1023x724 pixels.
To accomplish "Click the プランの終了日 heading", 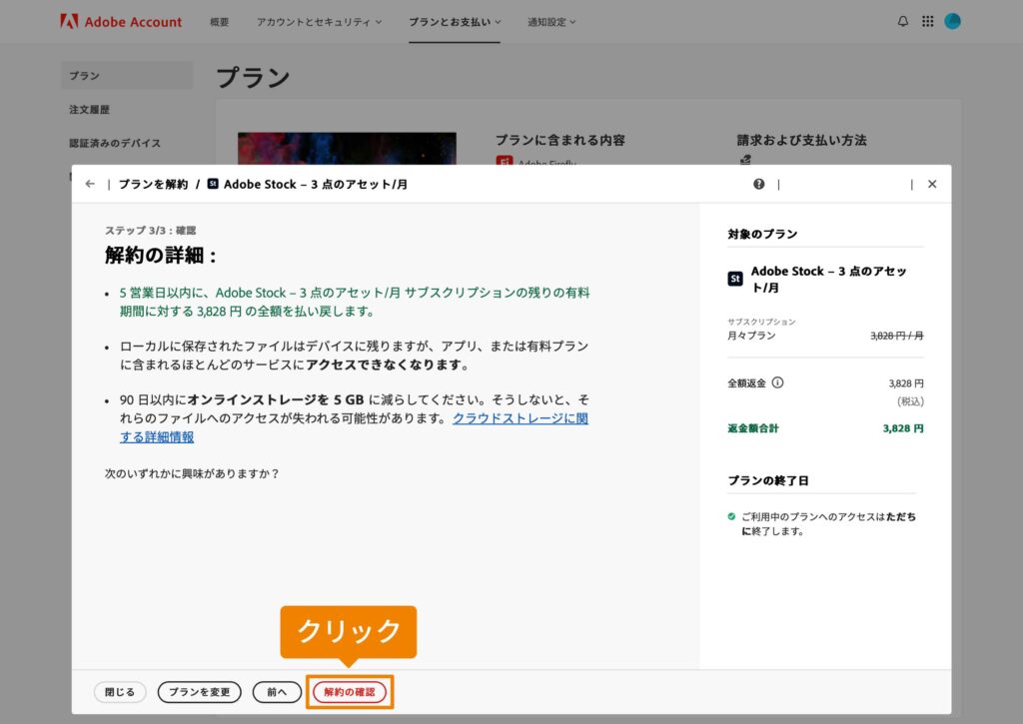I will pyautogui.click(x=768, y=480).
